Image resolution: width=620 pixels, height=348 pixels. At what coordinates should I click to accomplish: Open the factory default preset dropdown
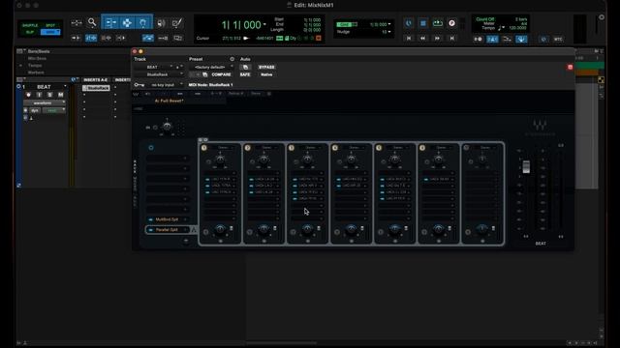[211, 67]
